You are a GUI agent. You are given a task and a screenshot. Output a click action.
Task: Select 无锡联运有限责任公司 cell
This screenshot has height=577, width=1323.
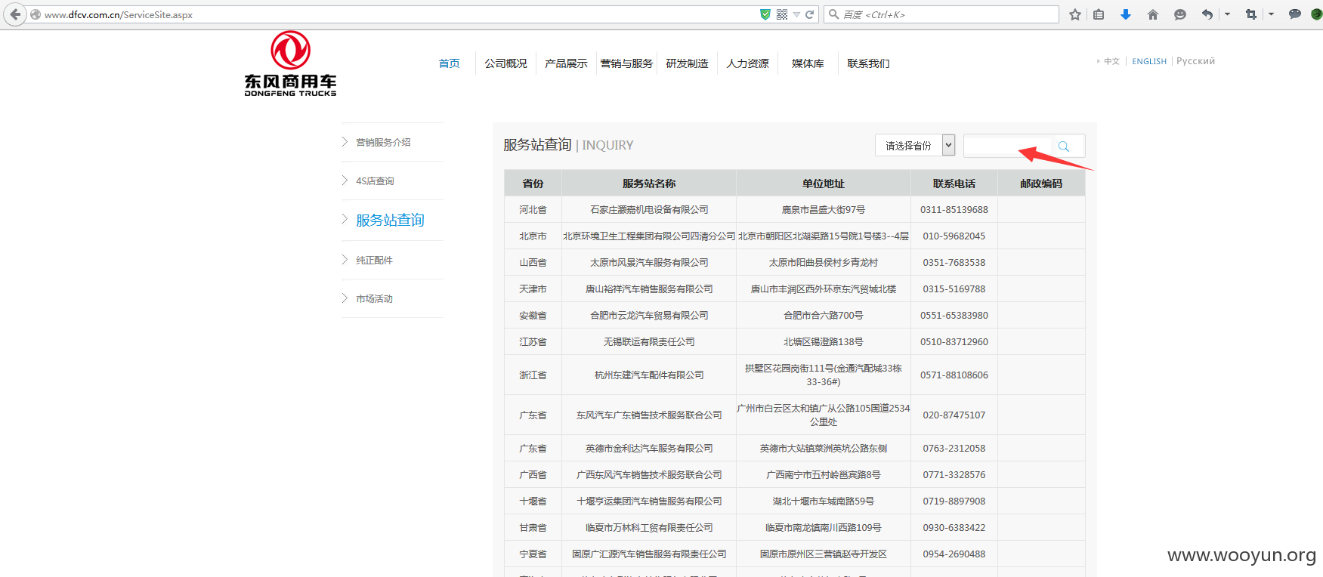pyautogui.click(x=649, y=342)
